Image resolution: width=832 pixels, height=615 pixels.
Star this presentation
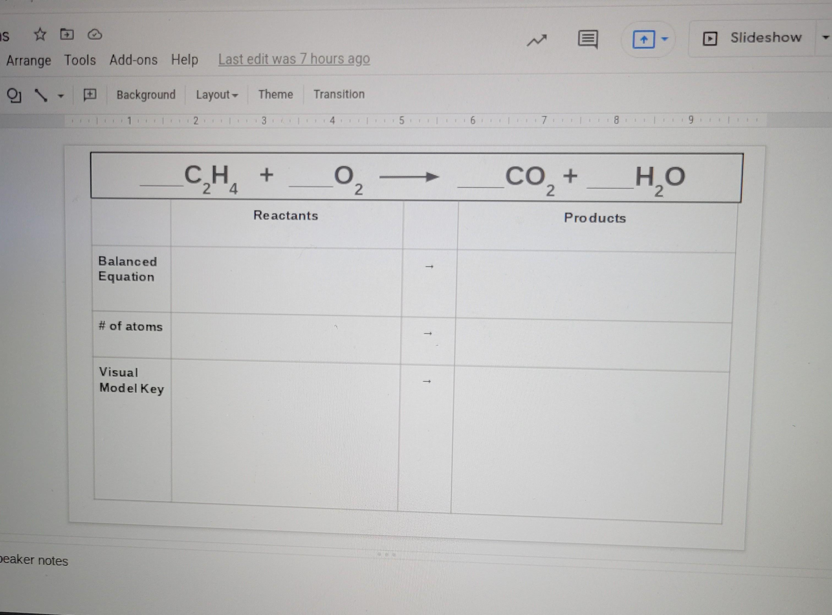click(x=40, y=35)
